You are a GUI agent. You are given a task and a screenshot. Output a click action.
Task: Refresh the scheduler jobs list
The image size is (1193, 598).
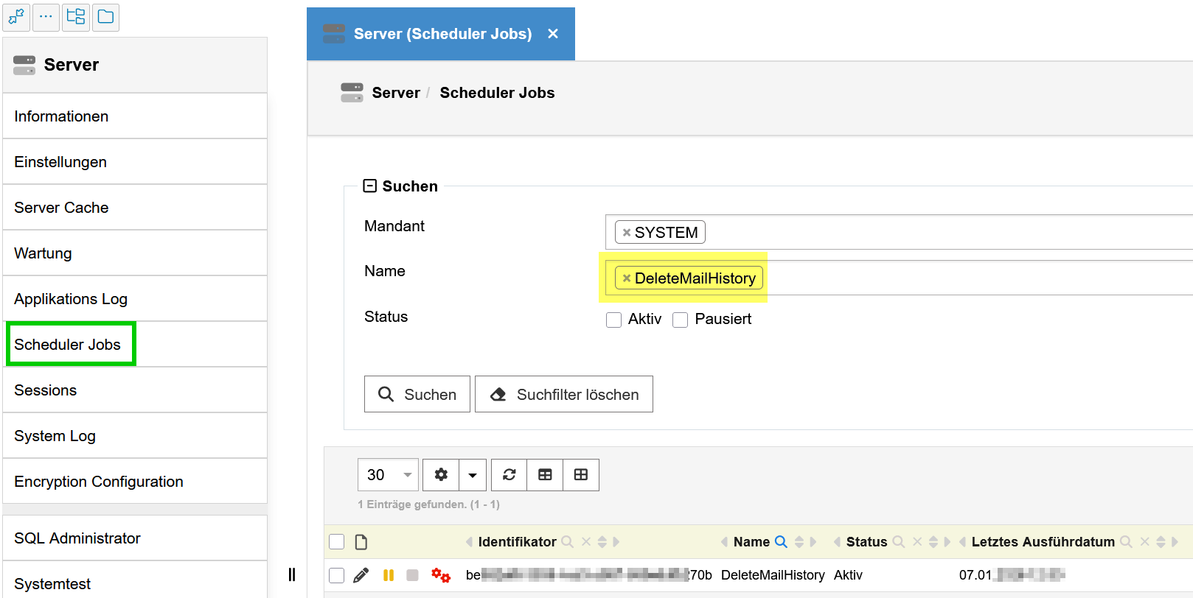click(x=509, y=475)
